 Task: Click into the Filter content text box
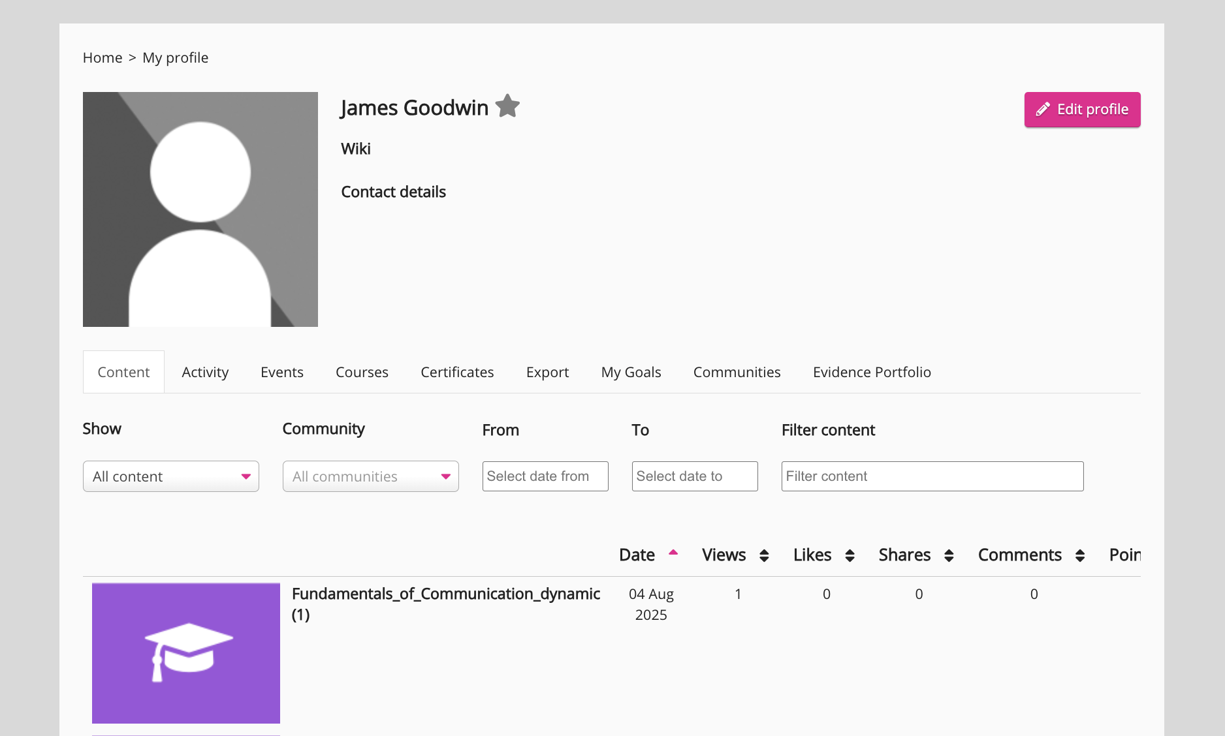pyautogui.click(x=932, y=476)
